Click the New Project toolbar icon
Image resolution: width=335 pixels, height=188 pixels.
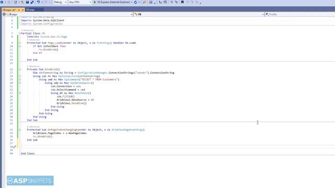pos(15,2)
